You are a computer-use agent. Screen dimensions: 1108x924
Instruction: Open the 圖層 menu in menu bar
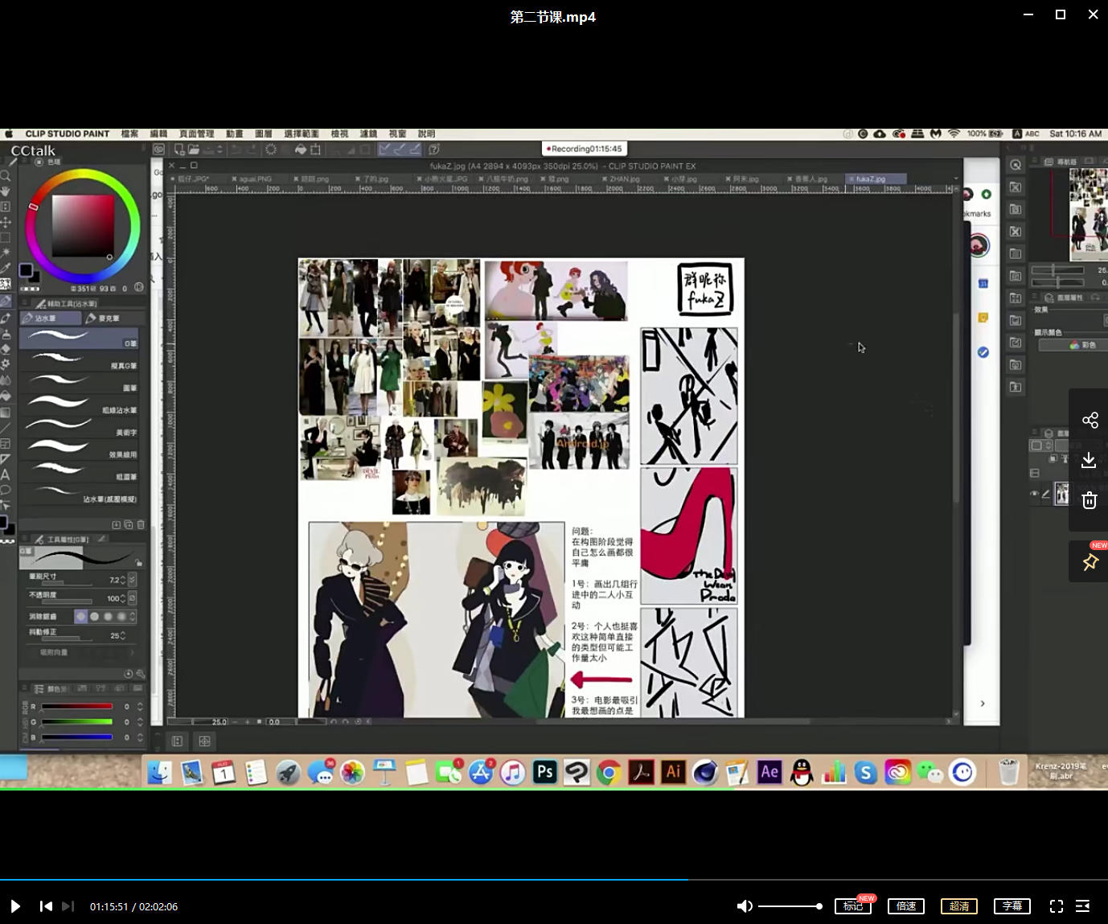pos(263,134)
